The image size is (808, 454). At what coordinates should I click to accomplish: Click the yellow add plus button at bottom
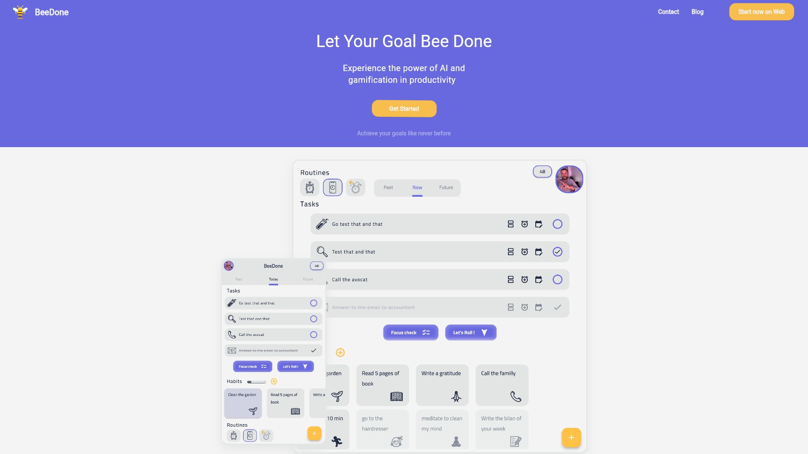[x=571, y=437]
